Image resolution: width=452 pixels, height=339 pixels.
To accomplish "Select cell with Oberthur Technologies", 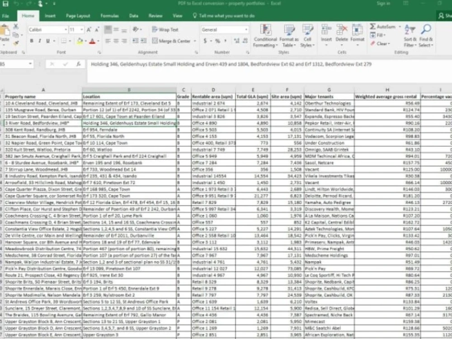I will pos(329,103).
